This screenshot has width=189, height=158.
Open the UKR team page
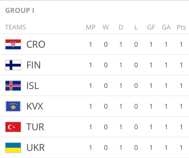35,148
